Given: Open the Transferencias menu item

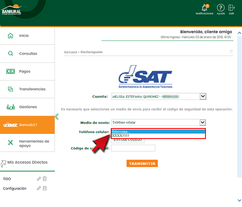Looking at the screenshot, I should point(27,89).
